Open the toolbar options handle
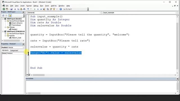This screenshot has height=101, width=180. 88,9
